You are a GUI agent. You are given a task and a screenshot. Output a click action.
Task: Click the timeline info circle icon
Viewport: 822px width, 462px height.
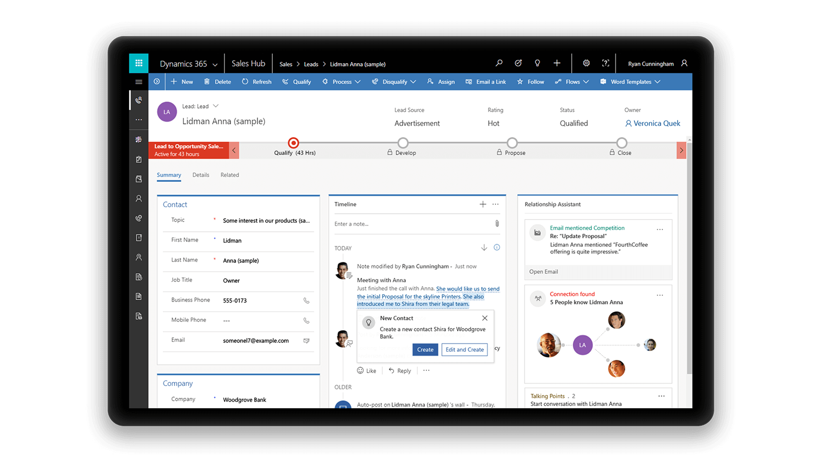click(x=497, y=247)
